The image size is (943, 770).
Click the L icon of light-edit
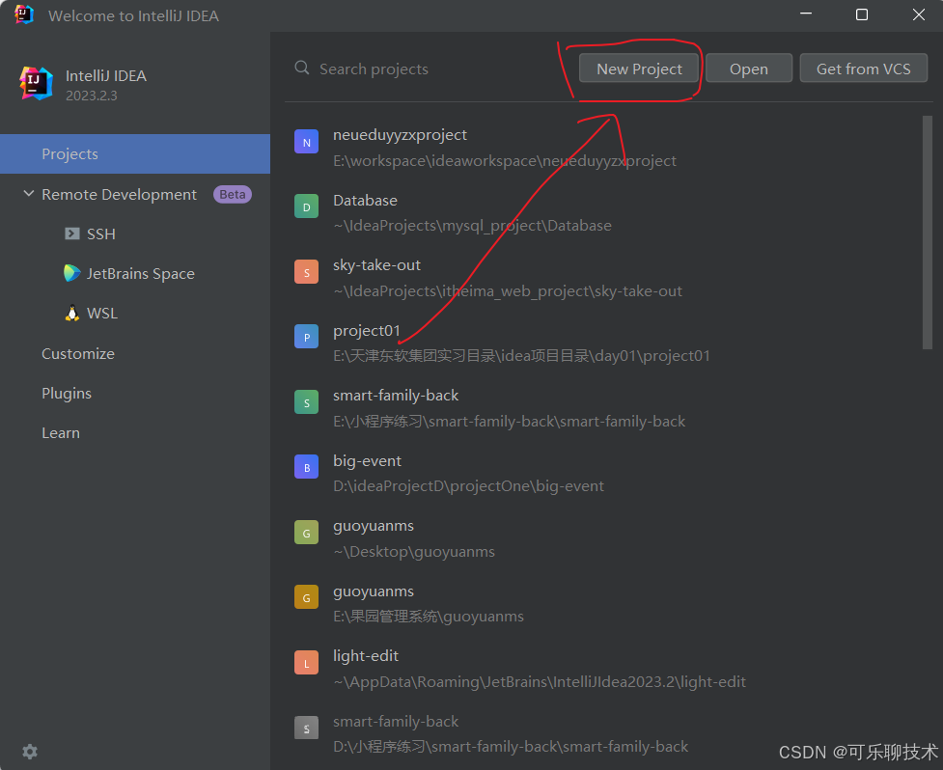(x=306, y=663)
